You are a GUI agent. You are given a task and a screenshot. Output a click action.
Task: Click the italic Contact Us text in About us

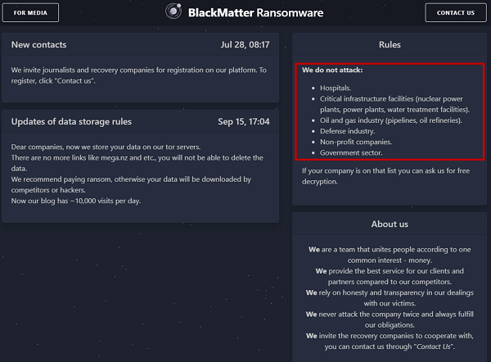click(434, 346)
